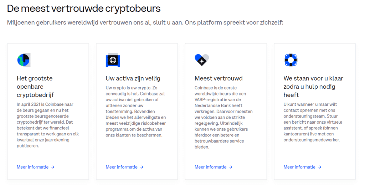Viewport: 365px width, 186px height.
Task: Click the safe vault icon
Action: [113, 60]
